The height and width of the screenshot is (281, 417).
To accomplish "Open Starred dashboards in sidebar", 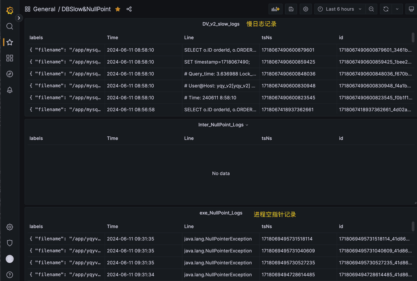I will (10, 42).
